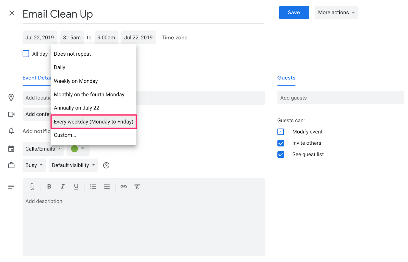
Task: Edit the Email Clean Up title
Action: click(143, 14)
